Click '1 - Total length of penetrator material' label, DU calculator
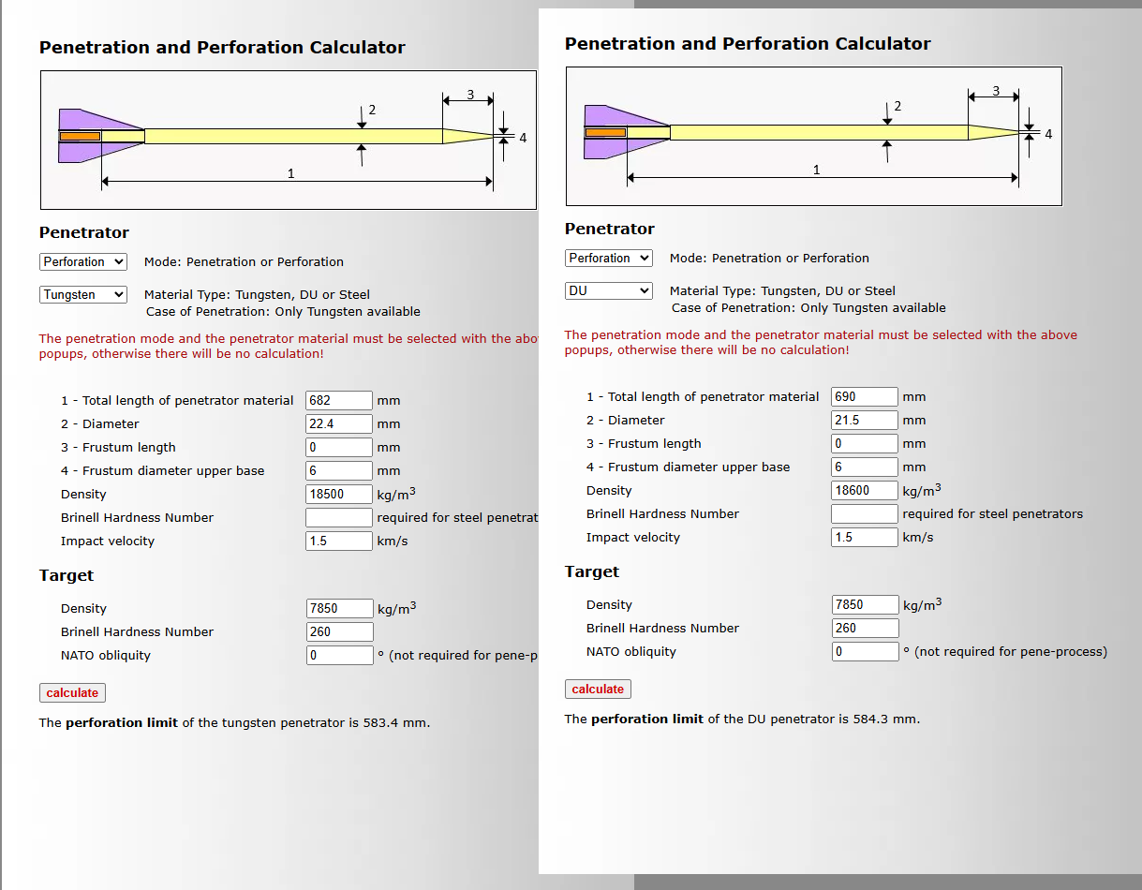1142x890 pixels. [x=703, y=396]
